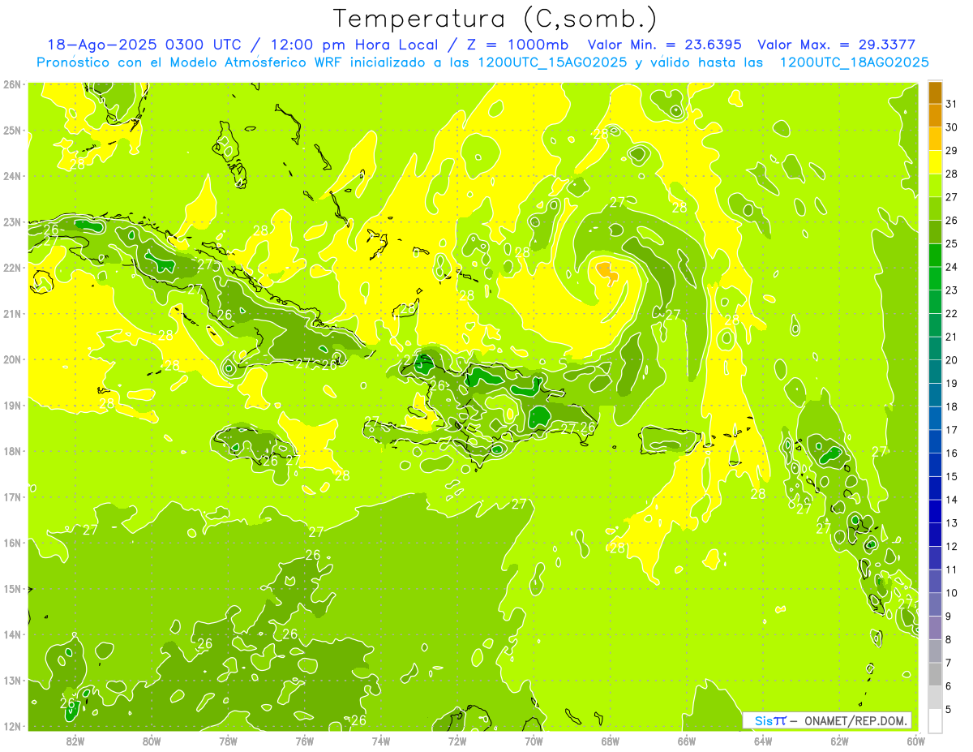The height and width of the screenshot is (752, 973).
Task: Click the '12N' latitude axis label
Action: [11, 726]
